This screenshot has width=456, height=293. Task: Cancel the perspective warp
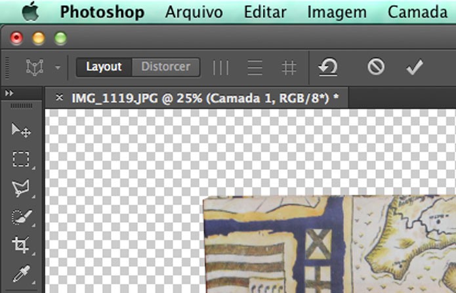click(376, 67)
